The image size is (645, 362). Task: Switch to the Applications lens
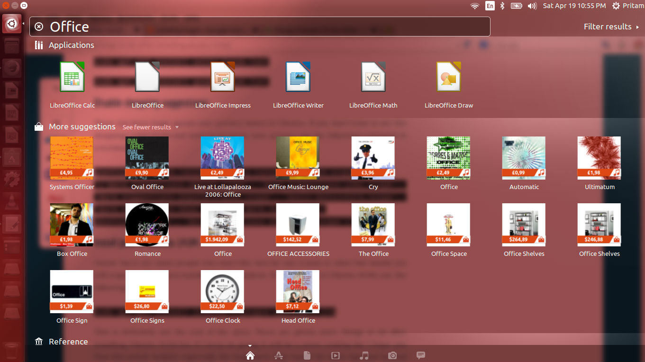[279, 355]
